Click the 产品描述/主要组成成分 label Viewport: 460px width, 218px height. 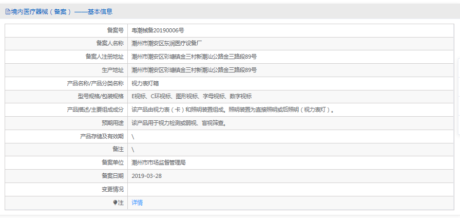pyautogui.click(x=95, y=110)
